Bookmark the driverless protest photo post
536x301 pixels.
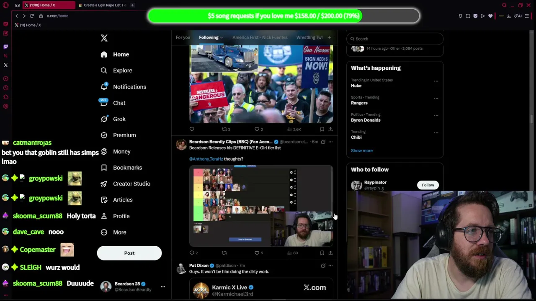click(x=322, y=129)
